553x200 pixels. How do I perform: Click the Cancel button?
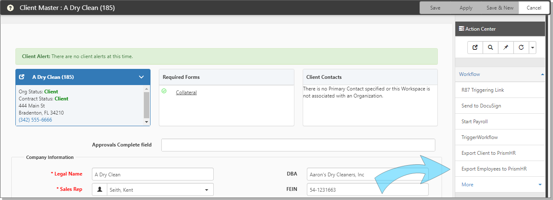coord(534,8)
